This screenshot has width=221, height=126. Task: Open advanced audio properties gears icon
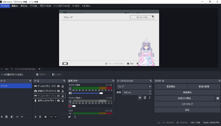click(69, 117)
